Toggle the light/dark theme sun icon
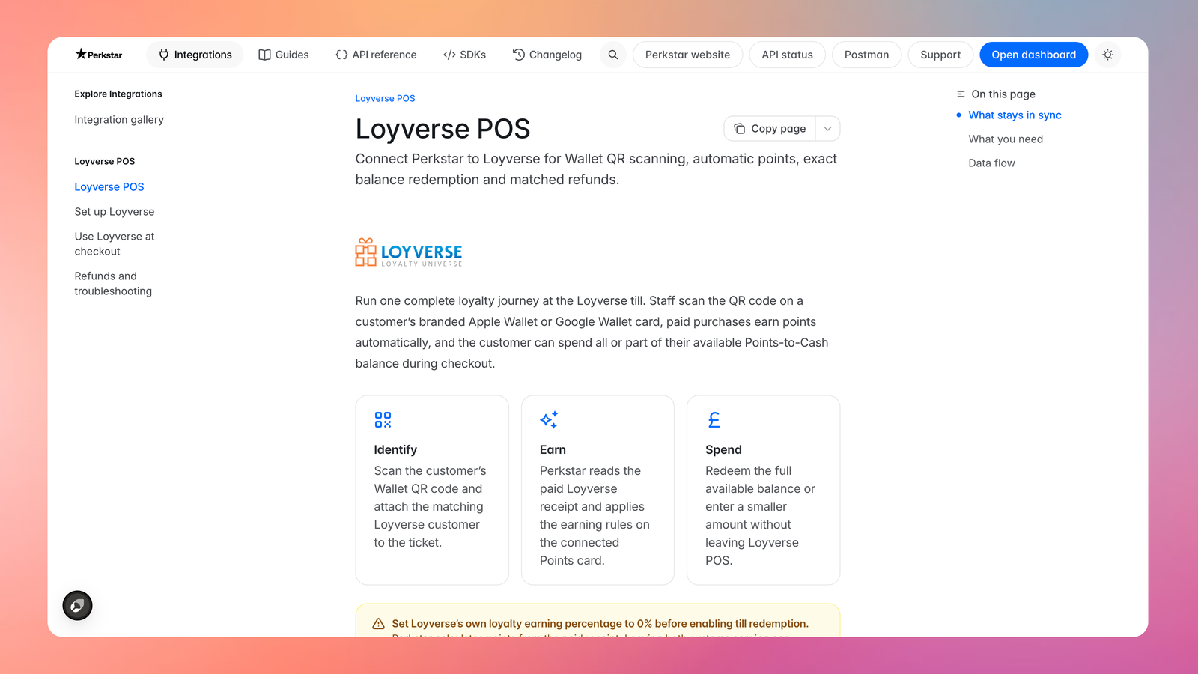 point(1107,55)
